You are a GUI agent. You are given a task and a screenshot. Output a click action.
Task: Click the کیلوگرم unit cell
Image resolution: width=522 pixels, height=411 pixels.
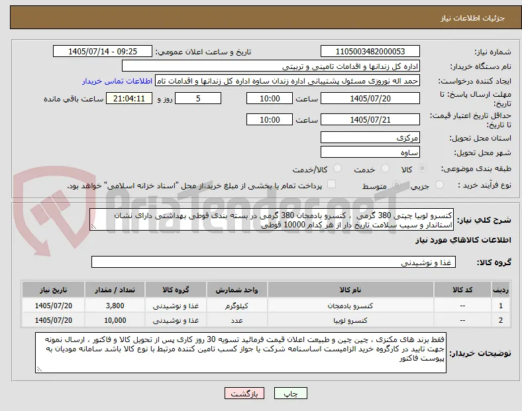[236, 306]
